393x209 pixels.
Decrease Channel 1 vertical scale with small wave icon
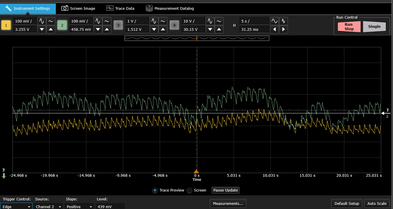point(51,21)
